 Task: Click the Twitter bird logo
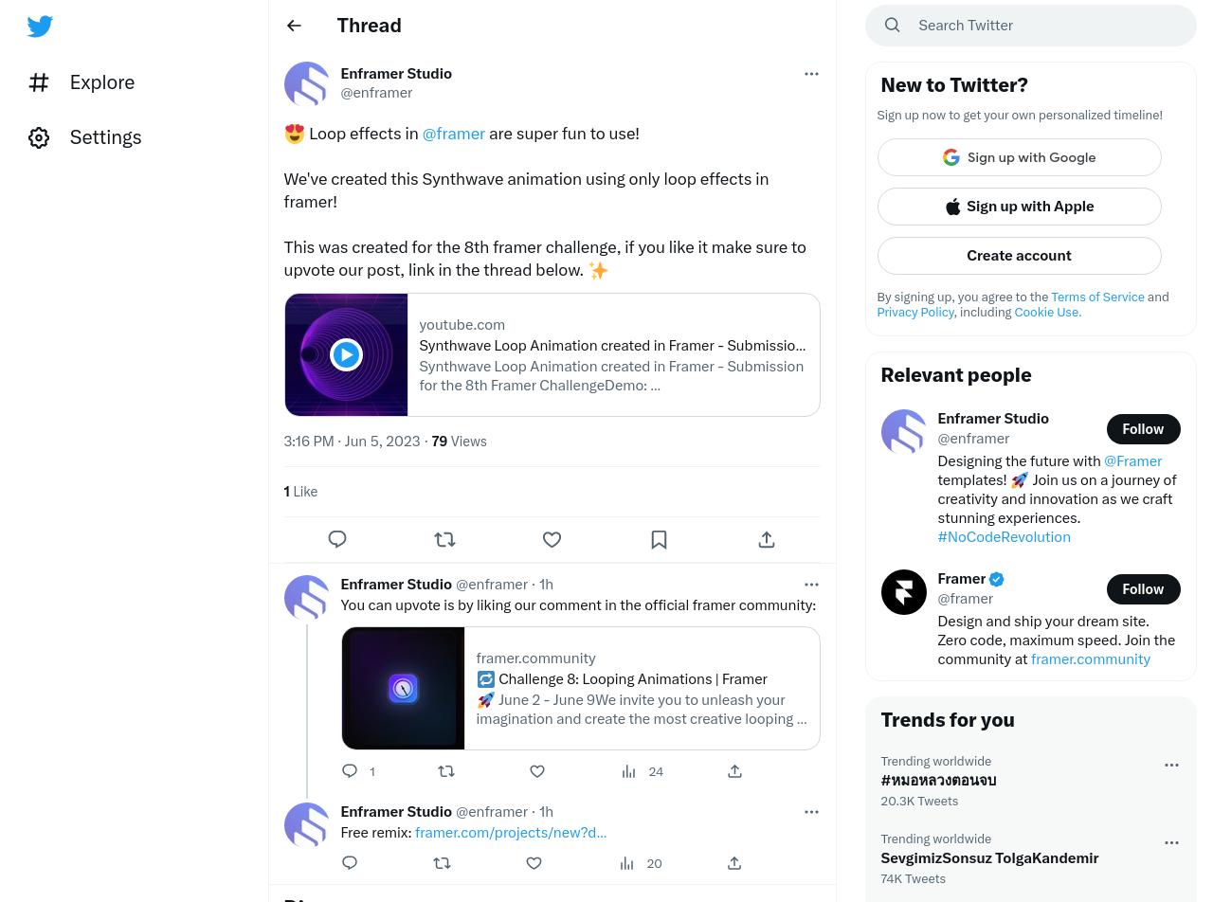tap(40, 26)
